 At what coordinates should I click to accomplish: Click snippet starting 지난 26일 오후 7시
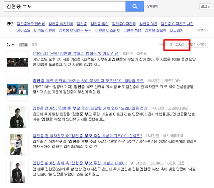click(114, 62)
